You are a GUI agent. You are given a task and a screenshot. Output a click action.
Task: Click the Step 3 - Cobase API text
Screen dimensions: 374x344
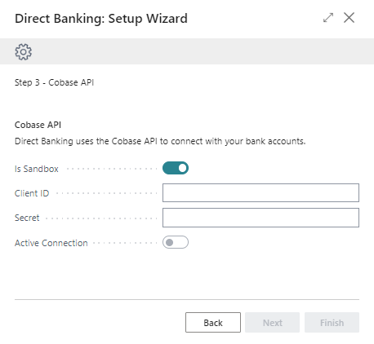click(x=54, y=82)
